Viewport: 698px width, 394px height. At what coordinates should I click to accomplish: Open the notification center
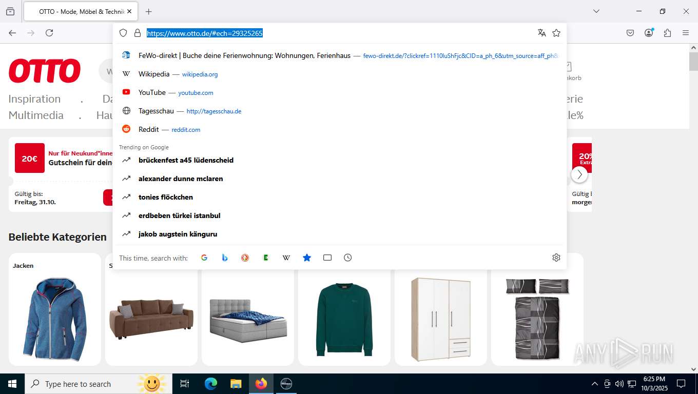click(681, 384)
